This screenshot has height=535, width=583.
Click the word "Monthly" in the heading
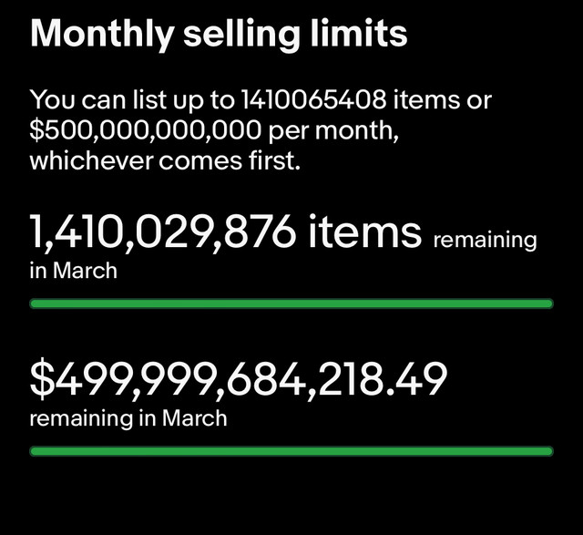point(102,35)
